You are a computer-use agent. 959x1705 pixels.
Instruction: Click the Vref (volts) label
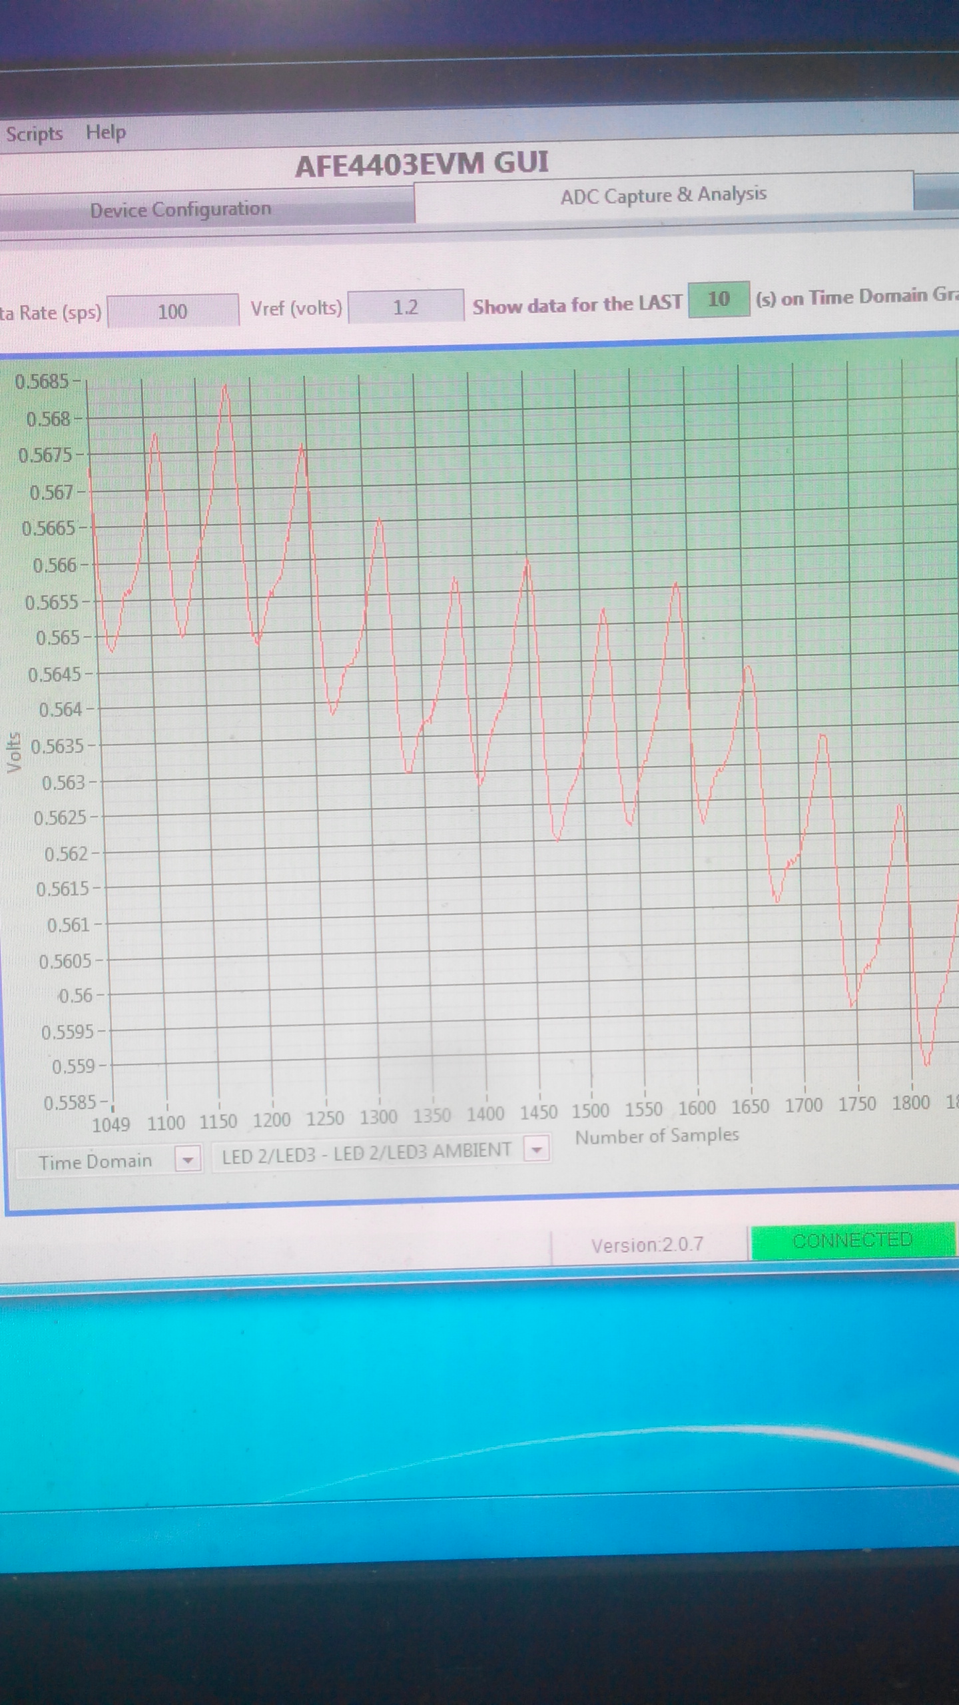pyautogui.click(x=296, y=308)
